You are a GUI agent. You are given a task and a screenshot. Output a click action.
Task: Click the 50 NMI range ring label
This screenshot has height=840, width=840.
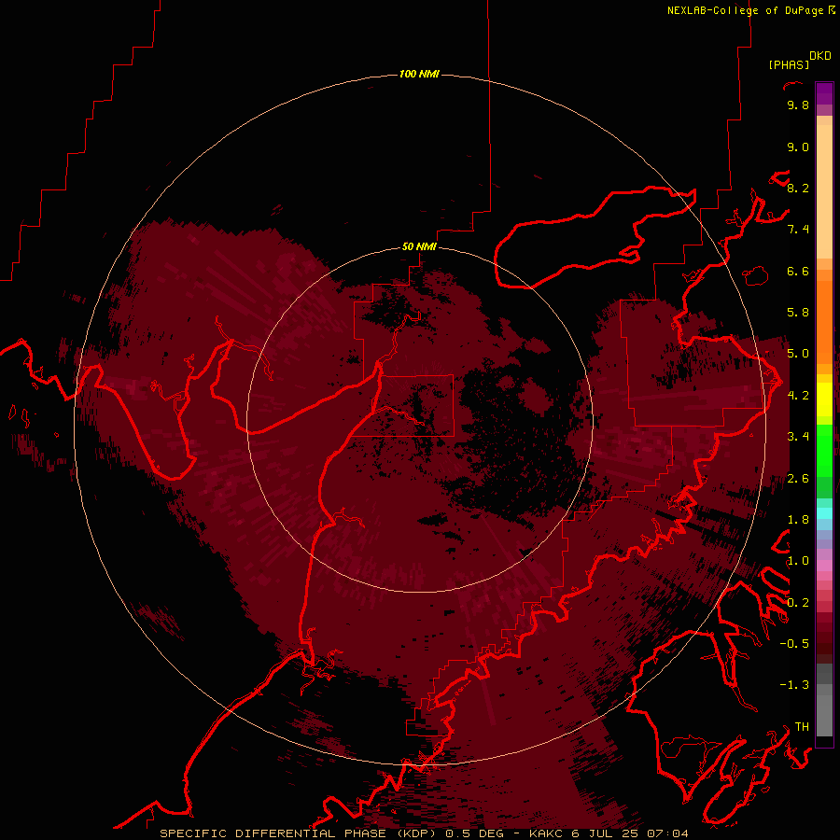[x=419, y=246]
